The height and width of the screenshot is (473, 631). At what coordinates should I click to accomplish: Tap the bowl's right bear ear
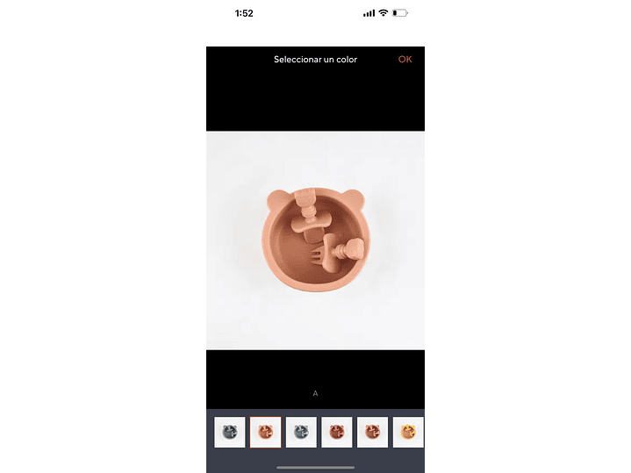coord(355,199)
